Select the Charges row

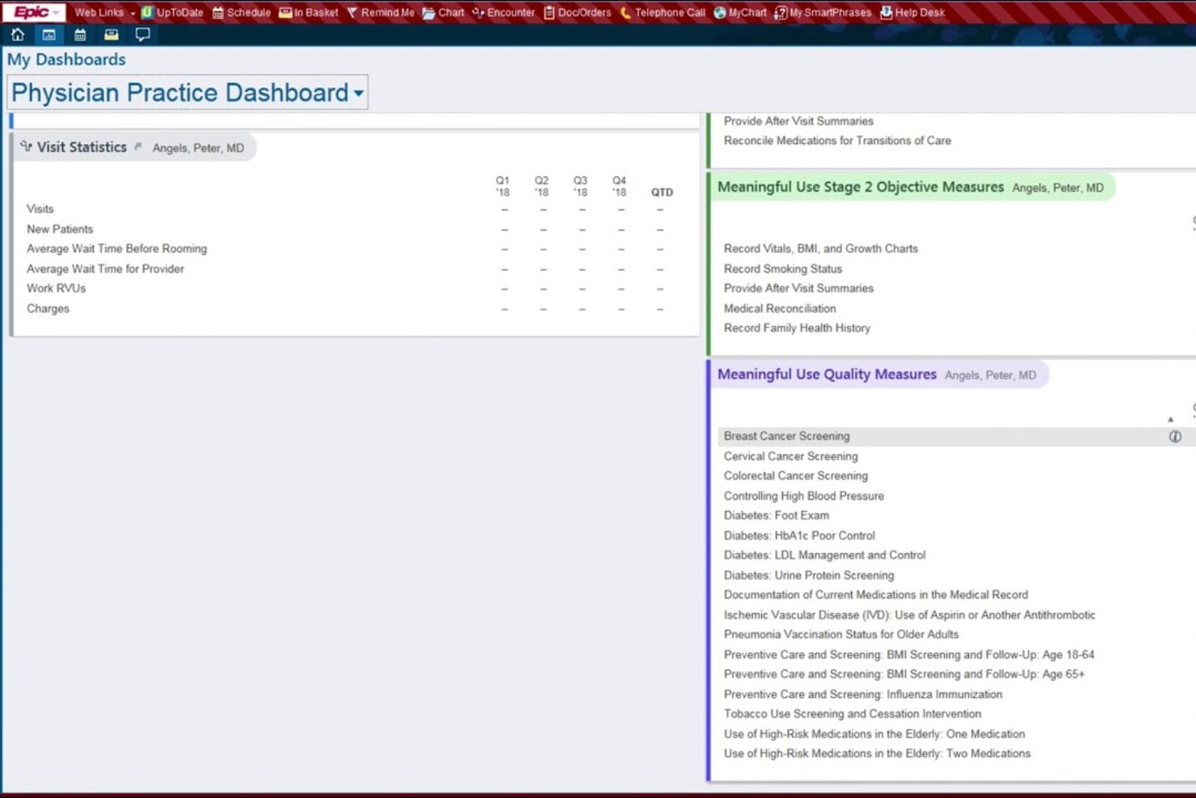click(354, 308)
